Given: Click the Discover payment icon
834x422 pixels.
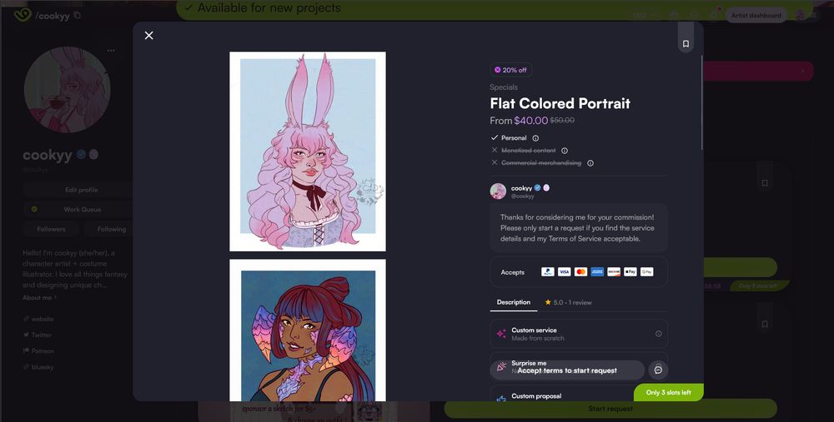Looking at the screenshot, I should (x=614, y=272).
